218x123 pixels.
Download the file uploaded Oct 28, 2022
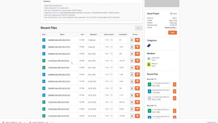point(132,81)
